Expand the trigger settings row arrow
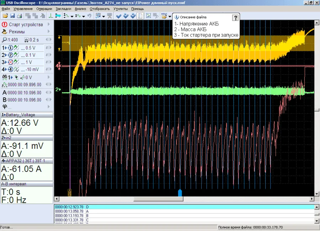 [x=49, y=77]
